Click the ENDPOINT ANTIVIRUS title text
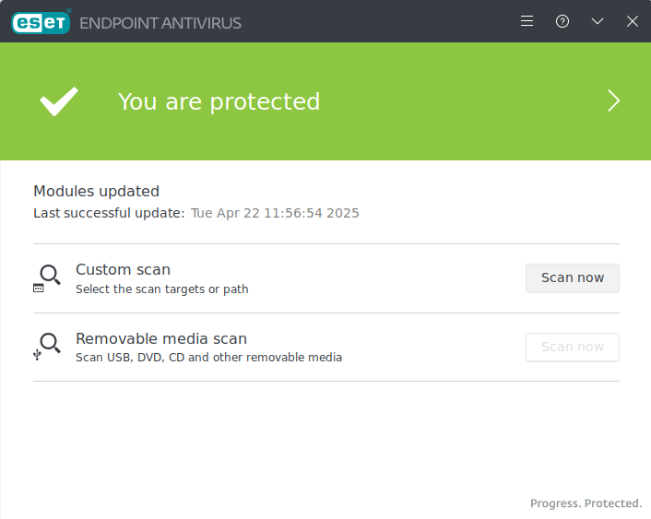 (x=160, y=23)
